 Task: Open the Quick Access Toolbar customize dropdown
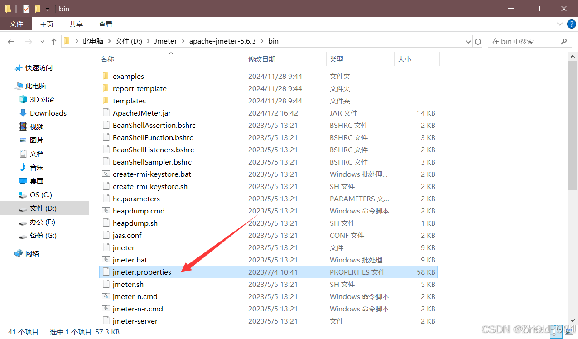coord(47,9)
